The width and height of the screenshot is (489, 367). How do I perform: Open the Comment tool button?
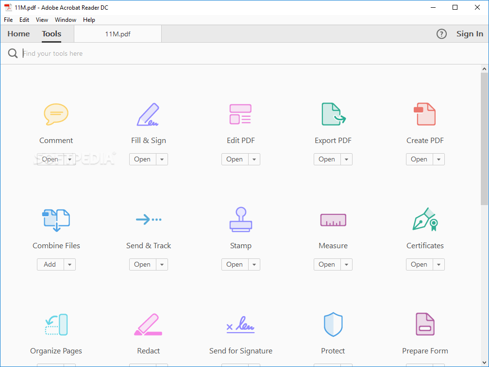(50, 160)
